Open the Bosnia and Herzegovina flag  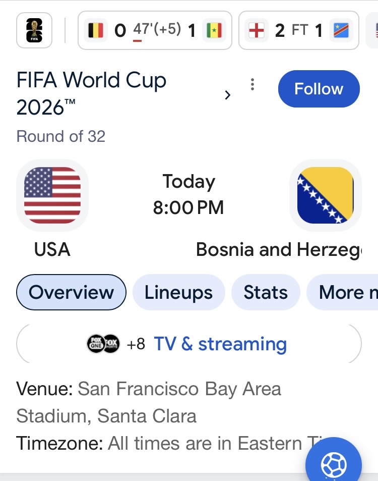(325, 195)
